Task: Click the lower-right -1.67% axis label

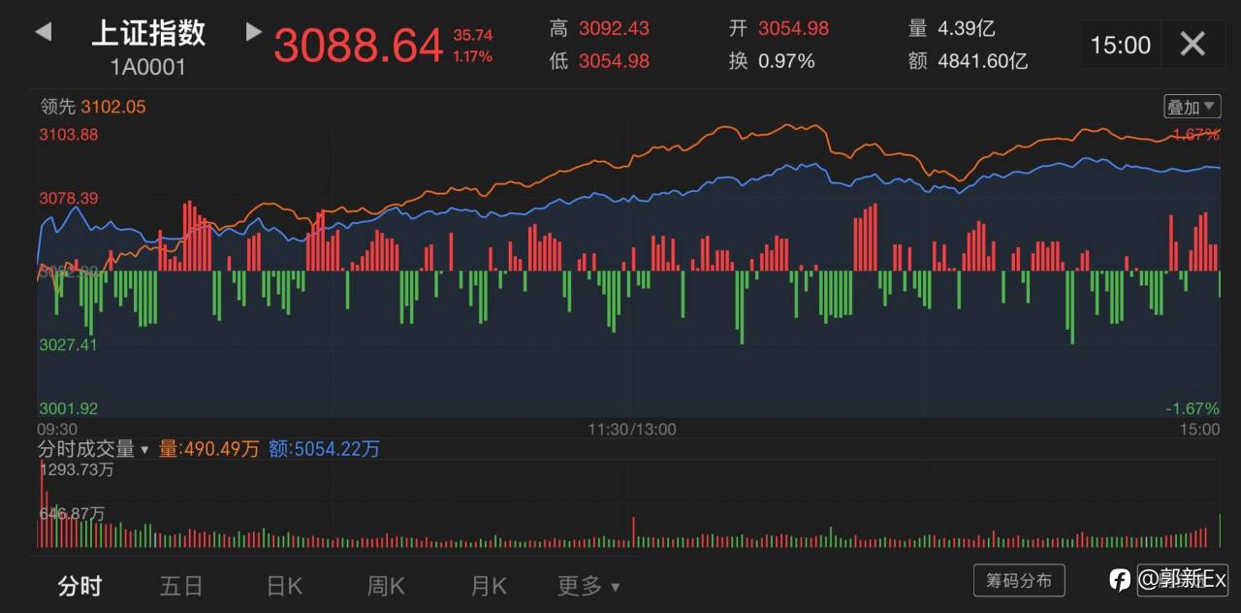Action: pos(1193,408)
